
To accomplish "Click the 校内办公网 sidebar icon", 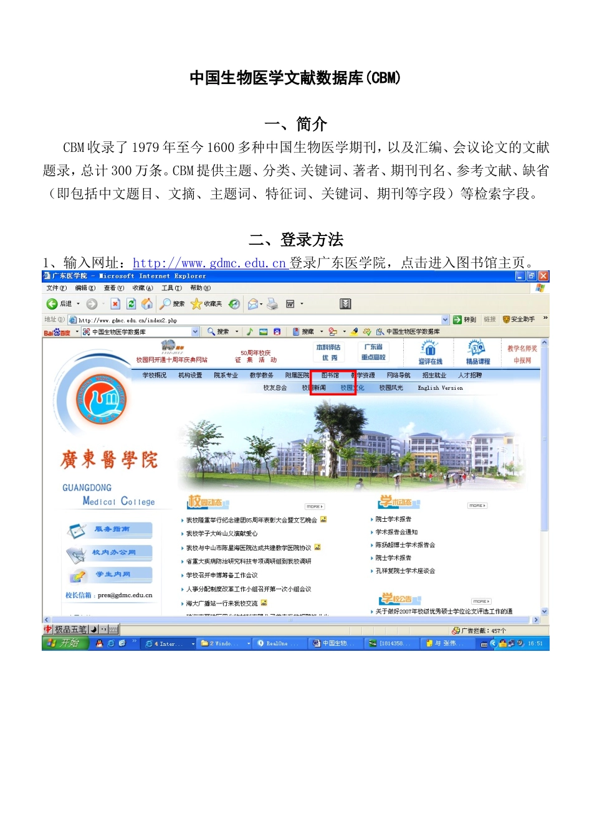I will [110, 553].
